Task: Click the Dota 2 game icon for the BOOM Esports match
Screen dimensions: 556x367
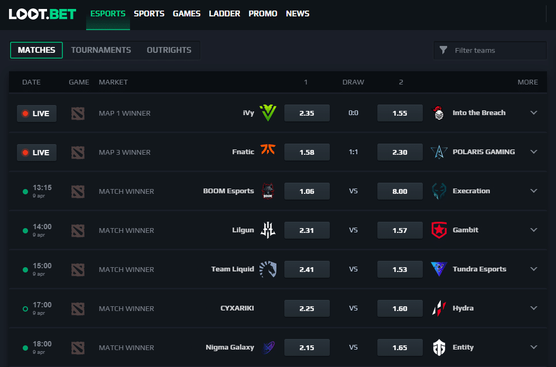Action: coord(78,191)
